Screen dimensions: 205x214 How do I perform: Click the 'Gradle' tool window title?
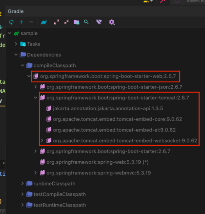16,11
